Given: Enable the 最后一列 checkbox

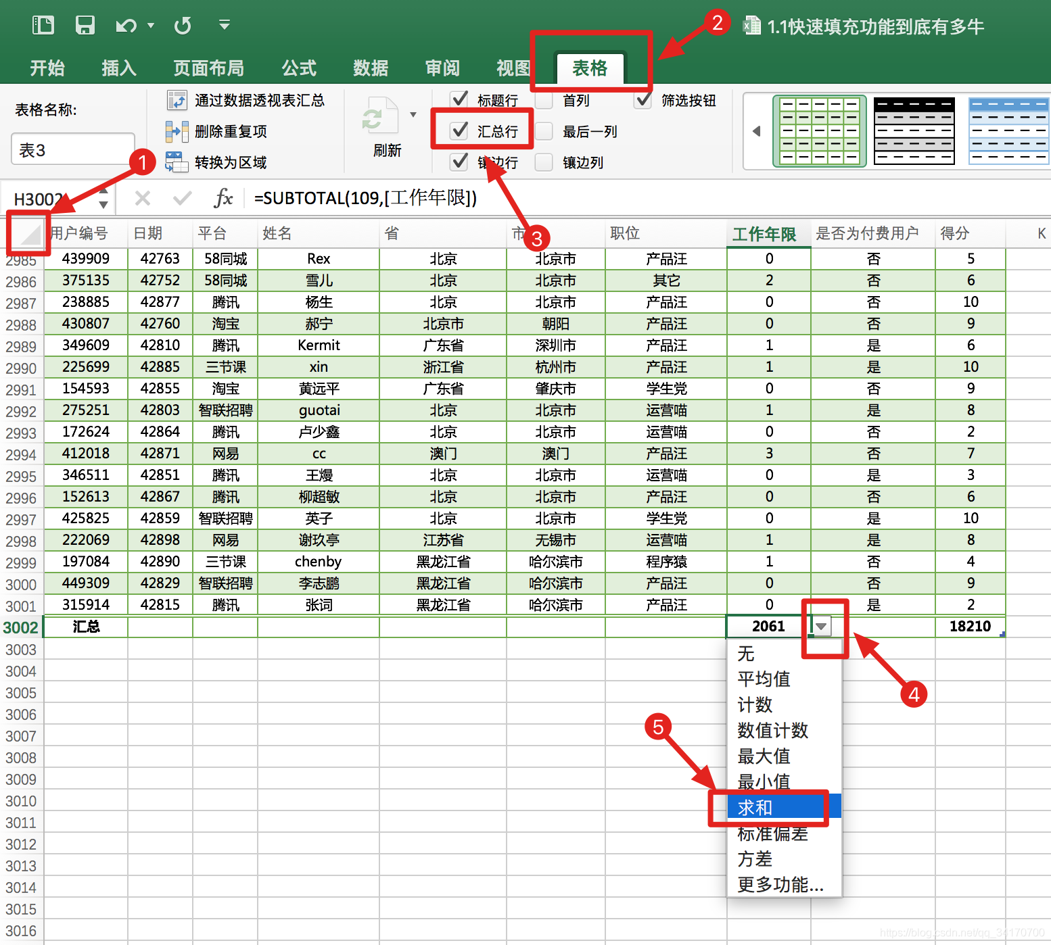Looking at the screenshot, I should 544,131.
